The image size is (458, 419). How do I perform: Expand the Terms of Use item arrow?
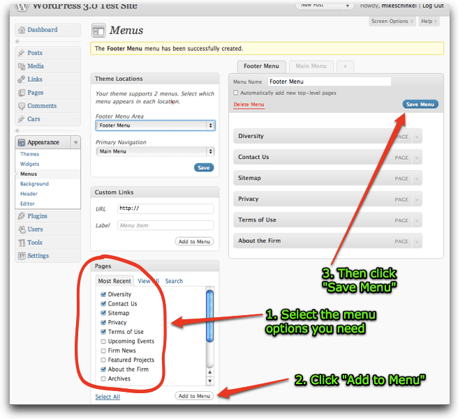point(417,220)
